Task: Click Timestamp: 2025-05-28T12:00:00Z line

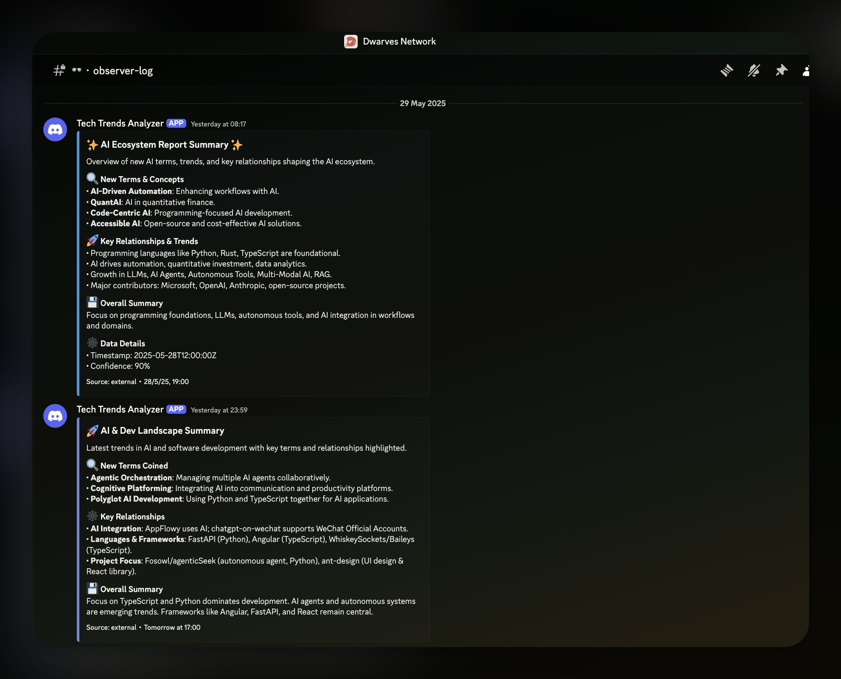Action: pyautogui.click(x=151, y=355)
